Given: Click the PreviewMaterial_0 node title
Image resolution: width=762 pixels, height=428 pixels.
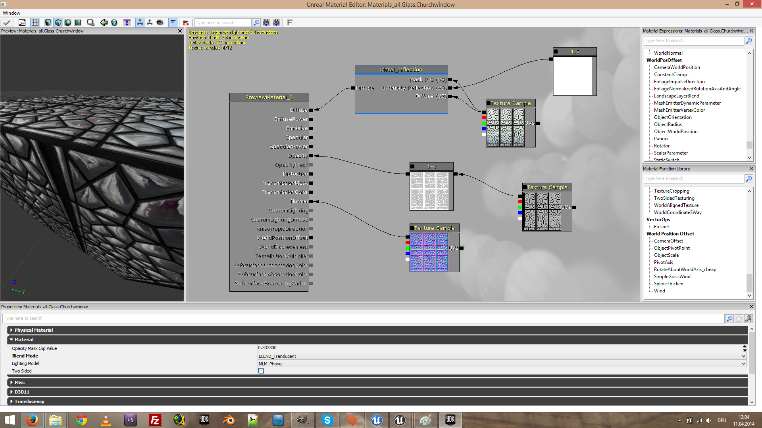Looking at the screenshot, I should 269,97.
